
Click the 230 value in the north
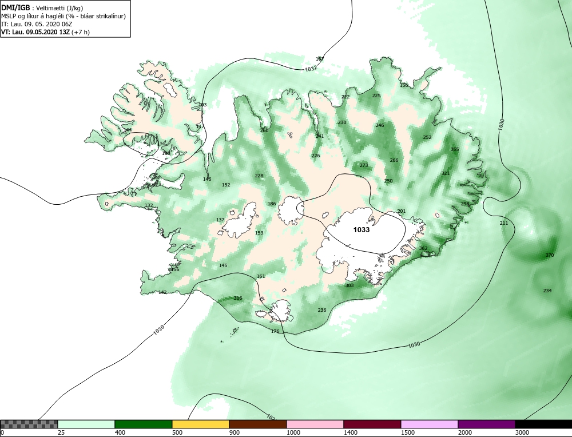click(342, 122)
